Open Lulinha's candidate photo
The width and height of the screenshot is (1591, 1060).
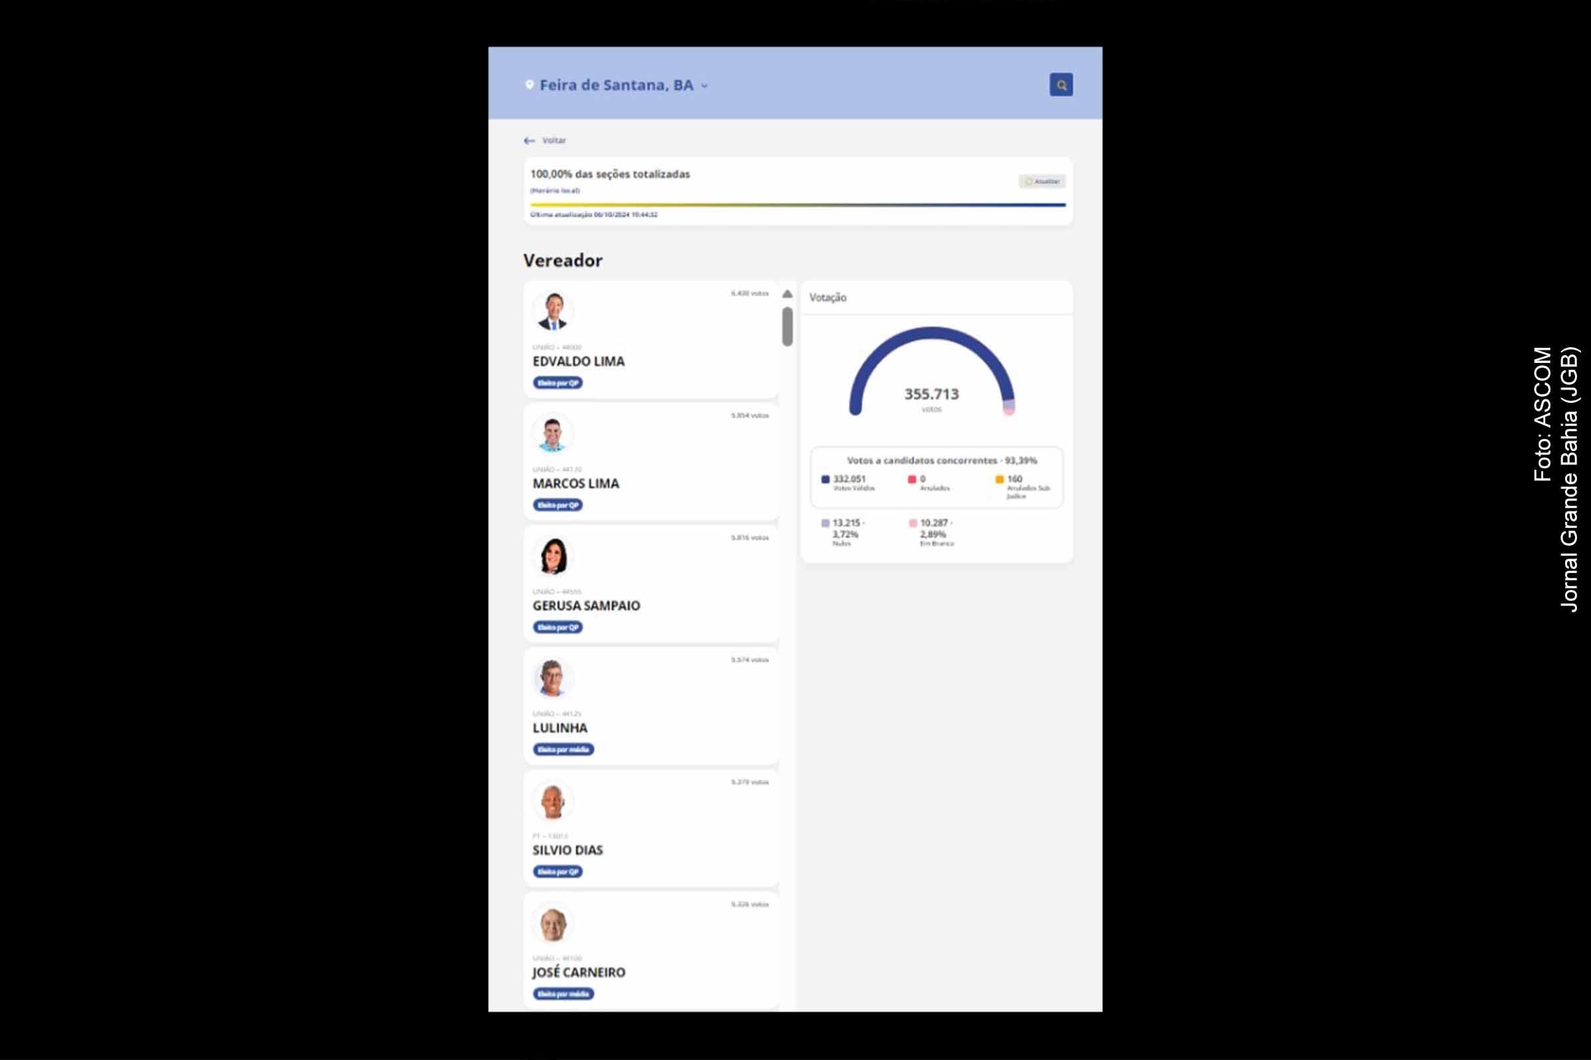553,678
